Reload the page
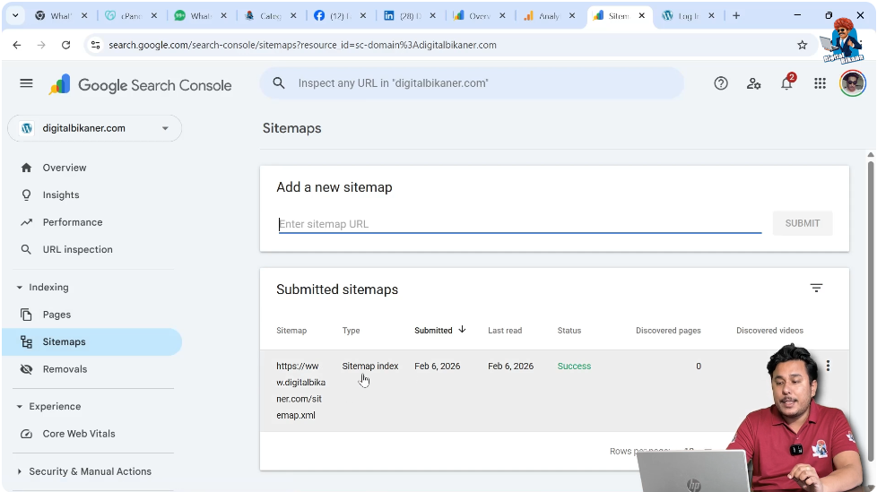This screenshot has height=492, width=877. (66, 45)
